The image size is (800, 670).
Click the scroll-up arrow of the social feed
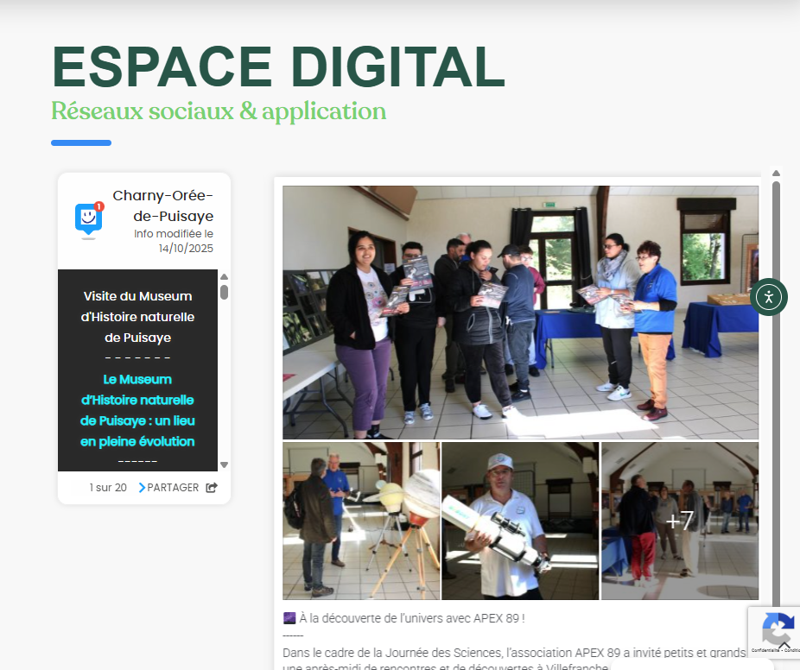776,174
